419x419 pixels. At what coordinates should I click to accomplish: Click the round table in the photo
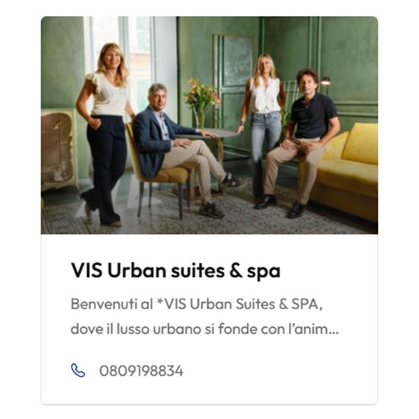coord(214,134)
